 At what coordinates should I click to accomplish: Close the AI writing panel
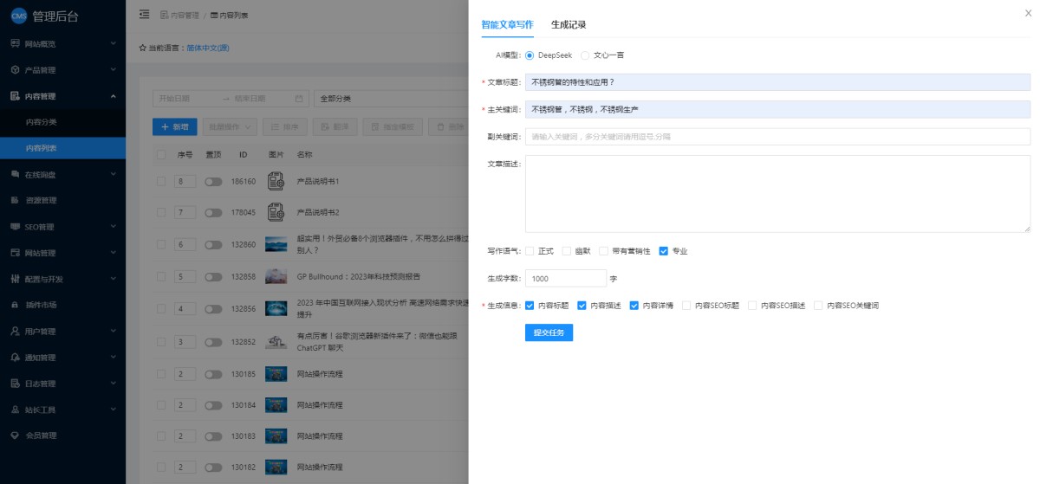click(1028, 13)
